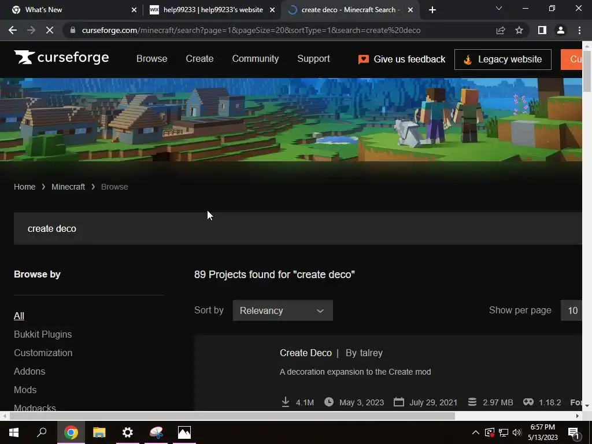This screenshot has width=592, height=444.
Task: Open the Create menu
Action: pyautogui.click(x=199, y=58)
